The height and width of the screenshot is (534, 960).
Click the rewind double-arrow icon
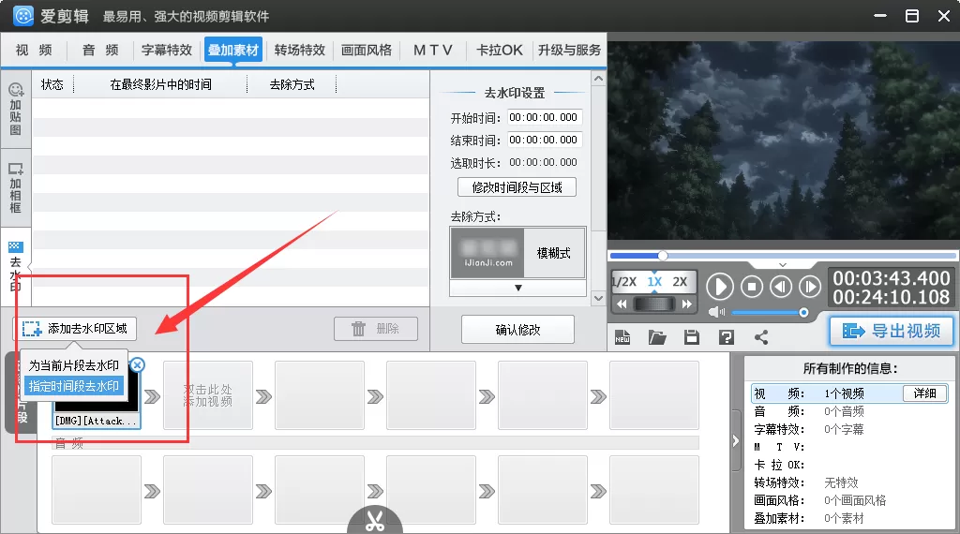(x=622, y=304)
